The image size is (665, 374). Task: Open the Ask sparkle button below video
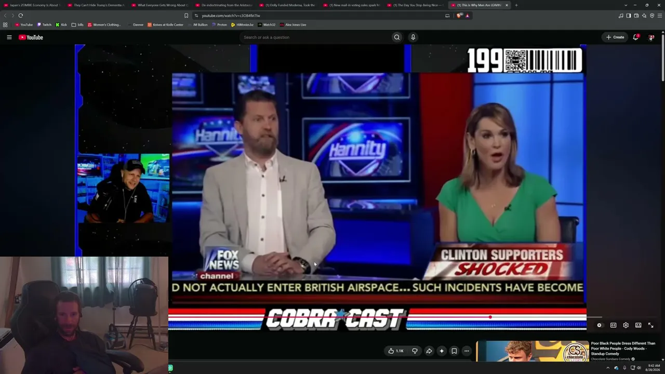[x=442, y=351]
